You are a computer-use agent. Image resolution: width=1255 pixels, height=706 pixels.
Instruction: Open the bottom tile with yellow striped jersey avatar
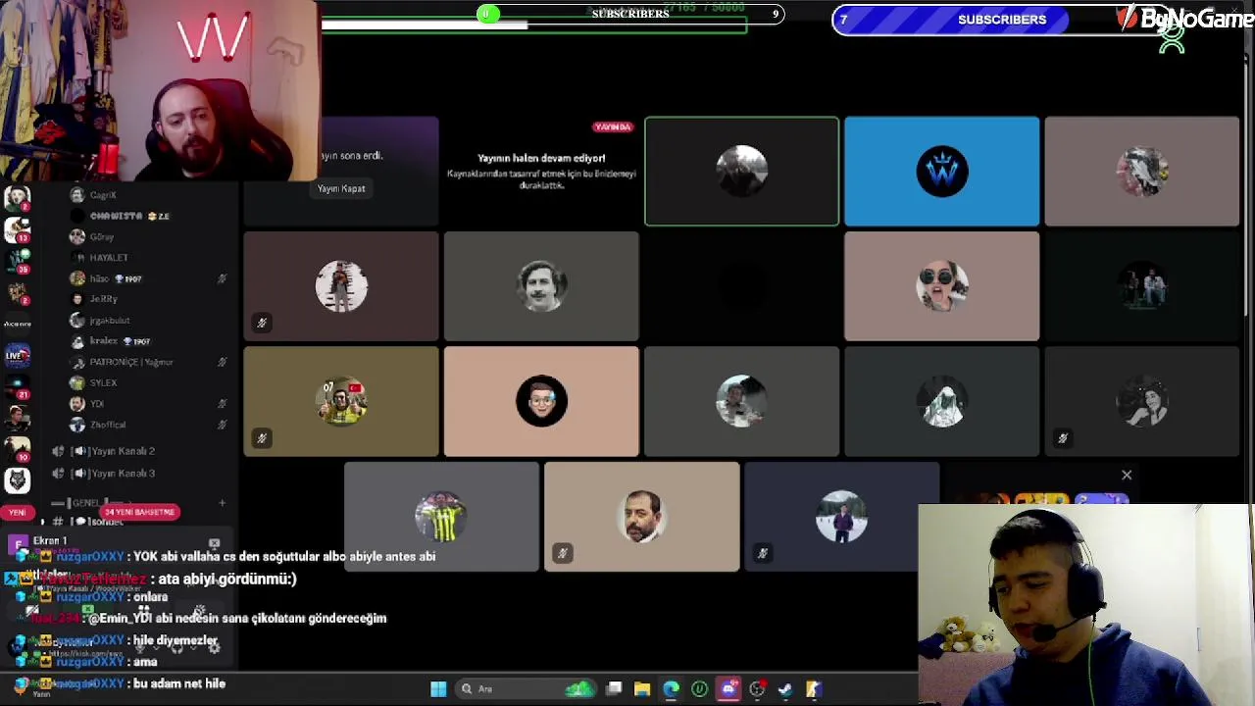point(441,517)
